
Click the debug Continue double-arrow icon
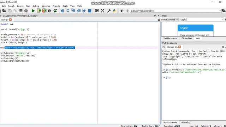(84, 11)
